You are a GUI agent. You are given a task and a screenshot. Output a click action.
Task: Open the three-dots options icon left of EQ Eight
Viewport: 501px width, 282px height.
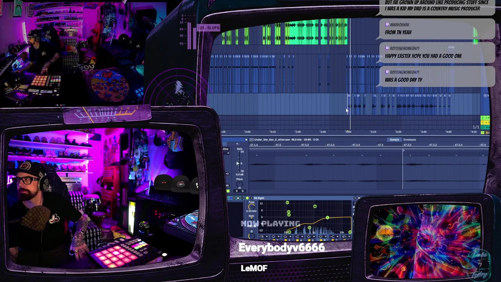click(x=242, y=198)
